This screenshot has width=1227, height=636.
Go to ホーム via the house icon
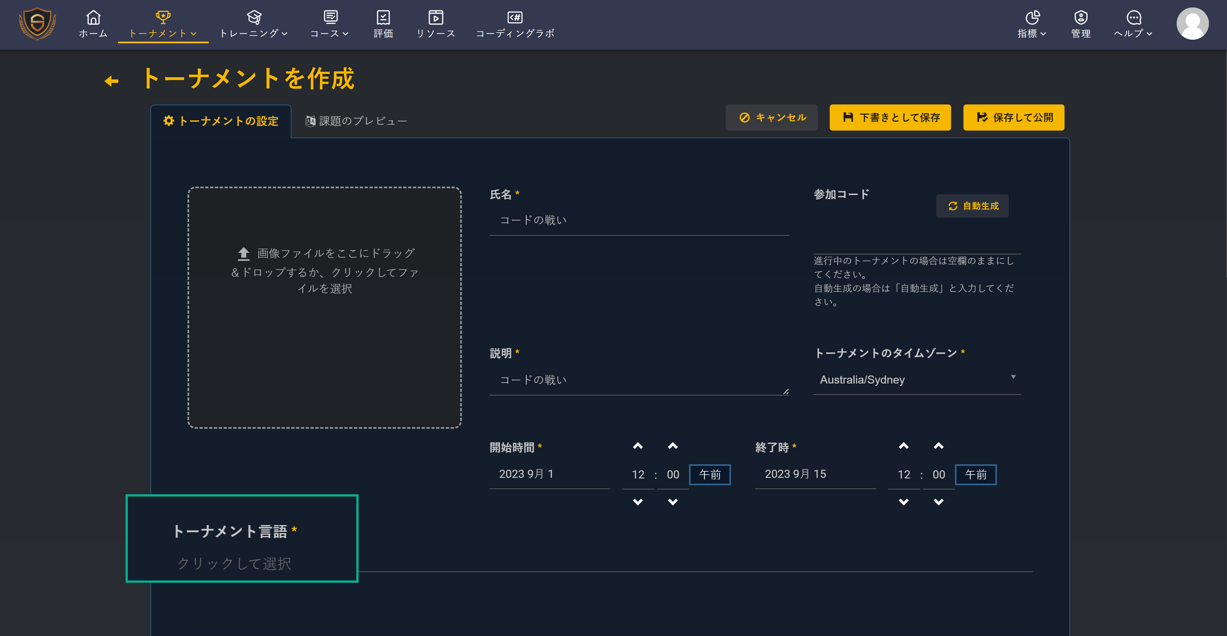[93, 24]
